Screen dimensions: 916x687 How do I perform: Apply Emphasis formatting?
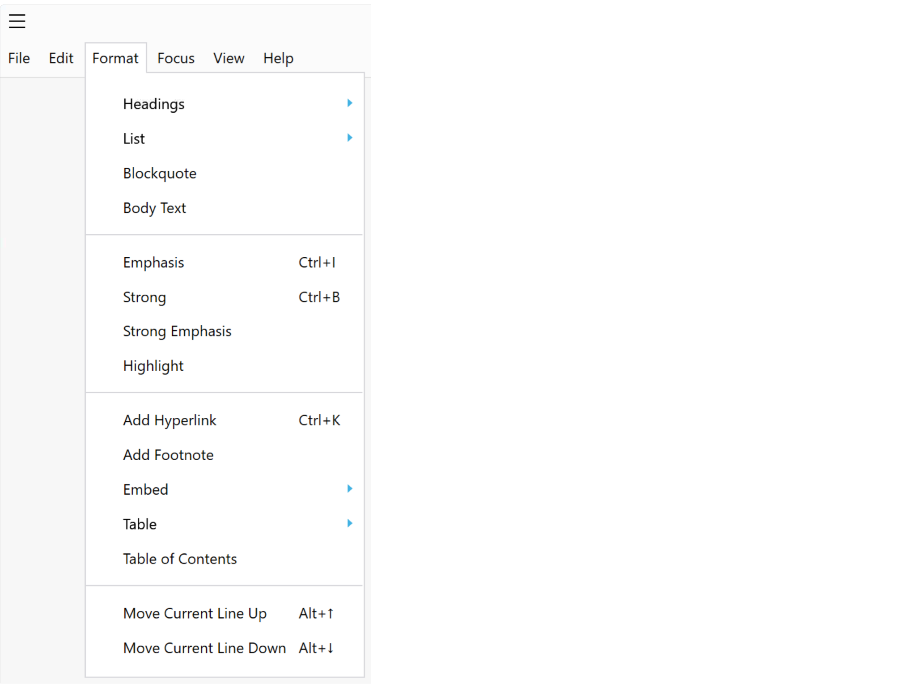pos(225,263)
